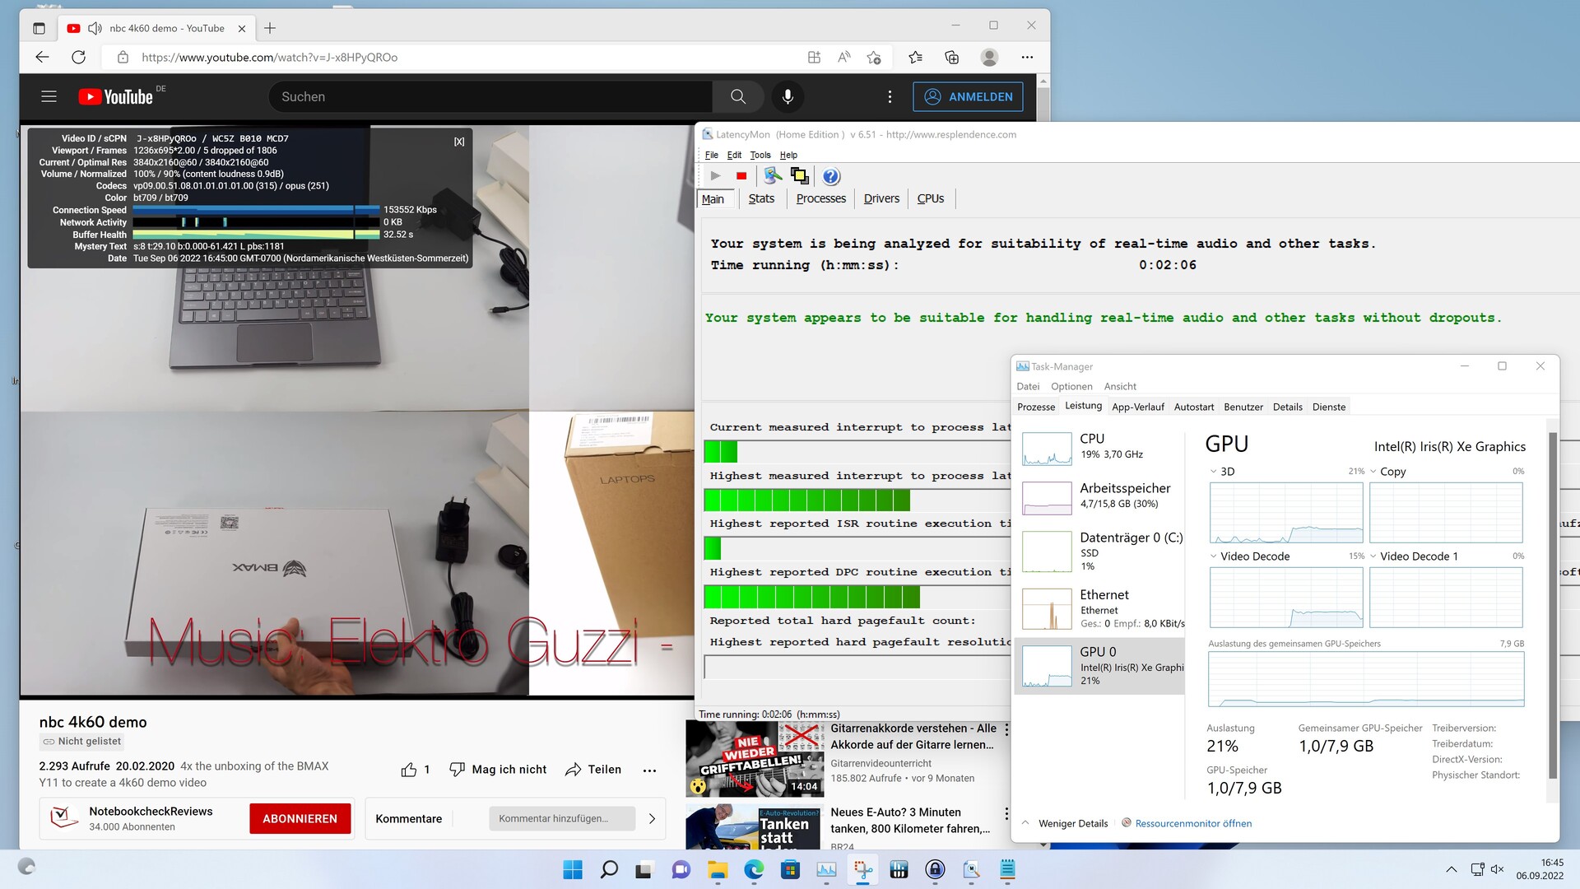
Task: Open the Video Decode graph dropdown
Action: (1213, 556)
